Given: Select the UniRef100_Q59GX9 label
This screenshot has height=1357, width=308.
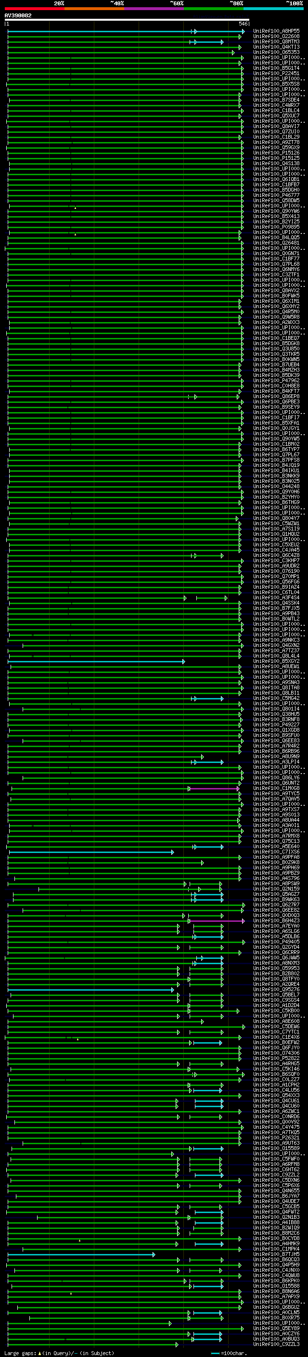Looking at the screenshot, I should (x=276, y=147).
